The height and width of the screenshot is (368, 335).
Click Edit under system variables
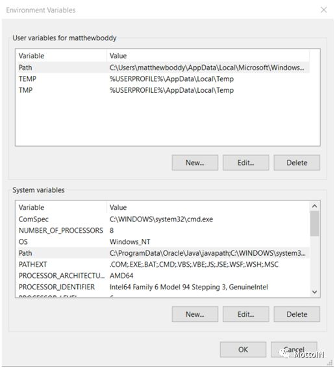click(246, 314)
